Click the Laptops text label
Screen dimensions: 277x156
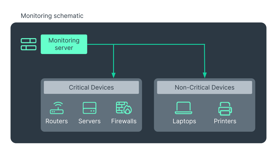tap(184, 121)
